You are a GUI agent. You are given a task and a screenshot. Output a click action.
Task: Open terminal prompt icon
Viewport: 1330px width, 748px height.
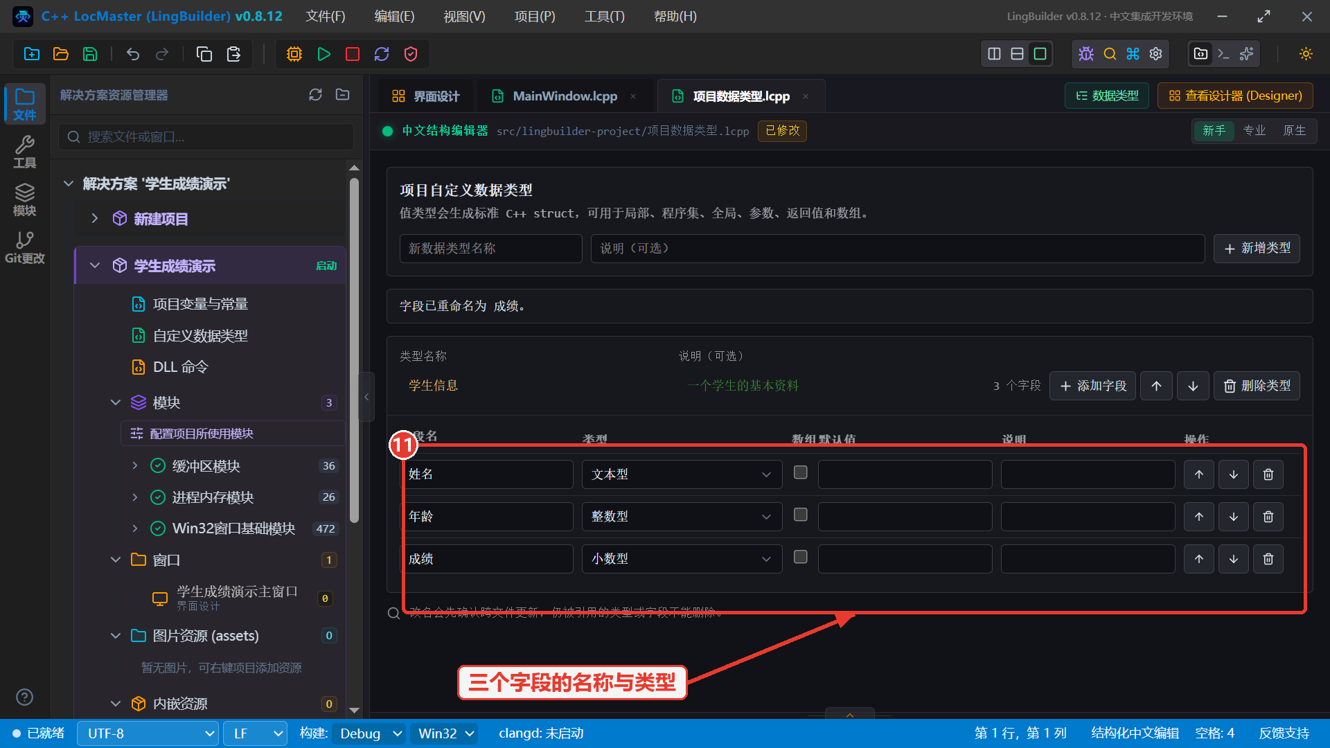[1223, 54]
